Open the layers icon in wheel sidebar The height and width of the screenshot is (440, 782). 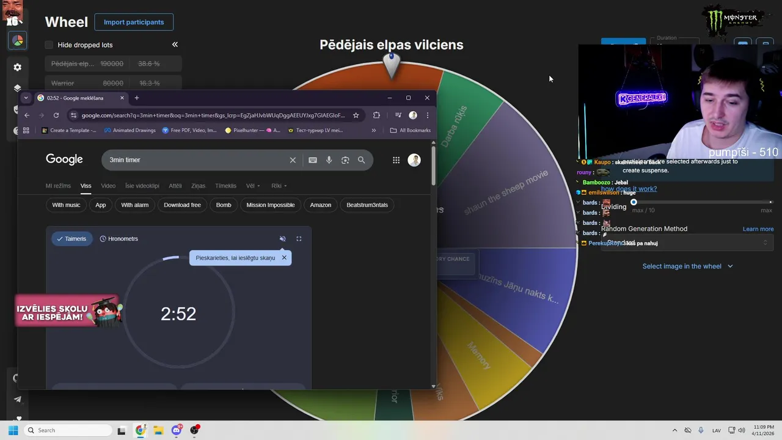(x=18, y=88)
